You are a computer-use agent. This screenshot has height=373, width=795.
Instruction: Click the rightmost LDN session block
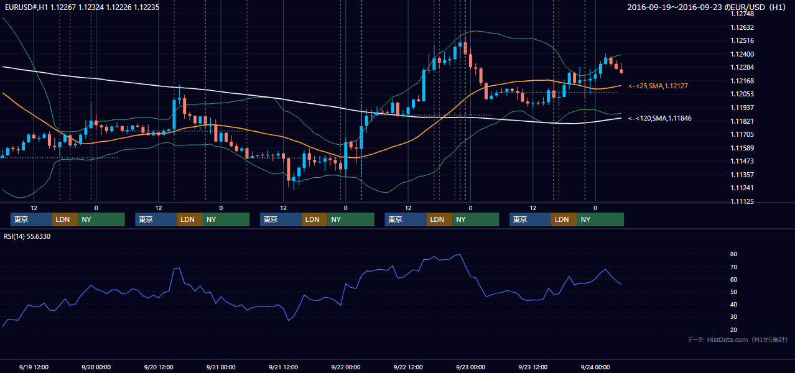click(564, 219)
